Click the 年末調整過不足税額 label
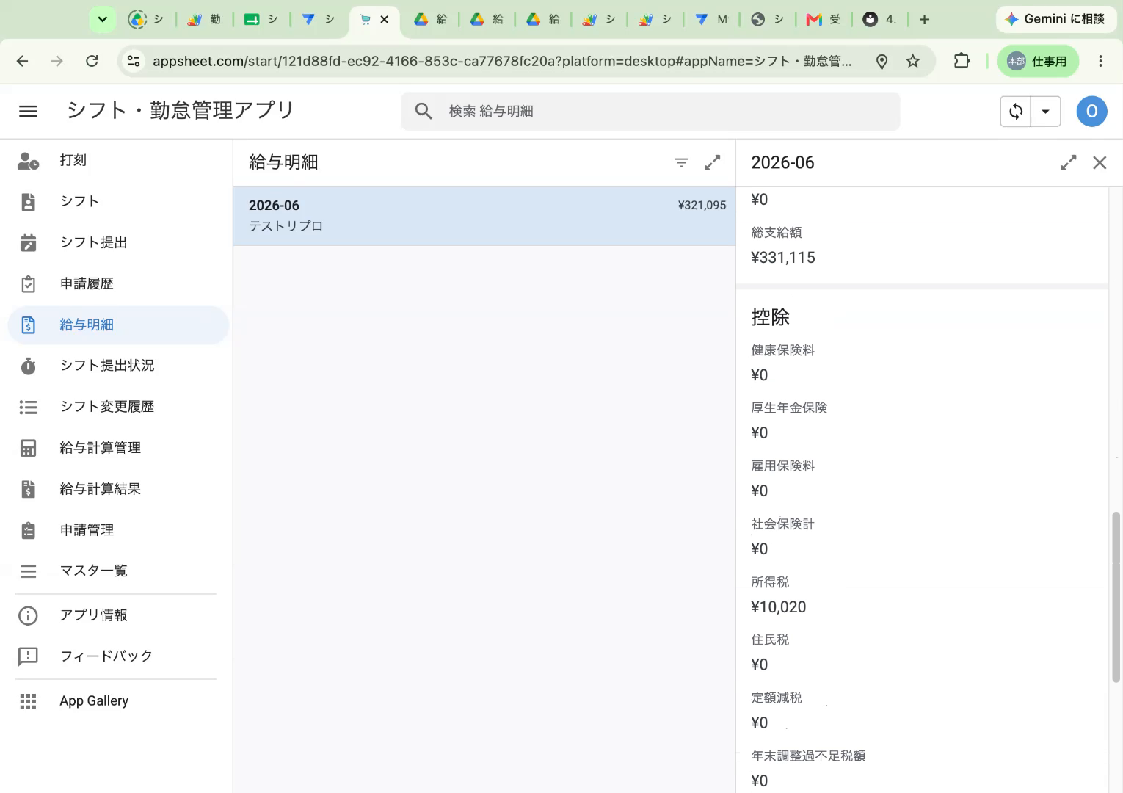The width and height of the screenshot is (1123, 793). (x=809, y=756)
